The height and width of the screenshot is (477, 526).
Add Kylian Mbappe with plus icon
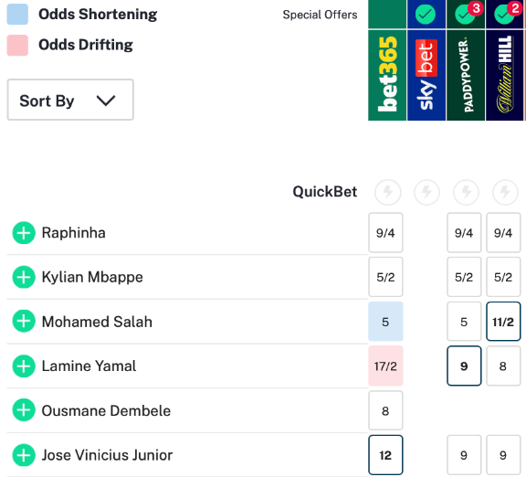(x=24, y=277)
